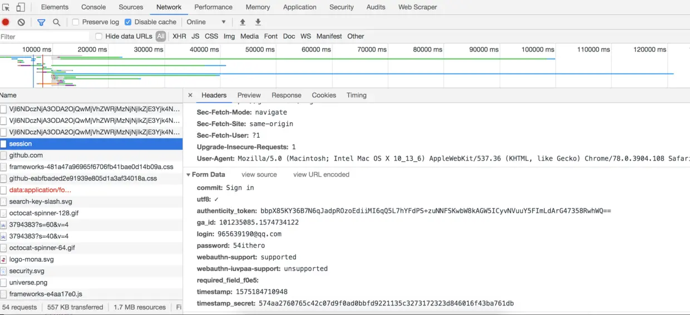Click the import HAR upload arrow
This screenshot has width=690, height=315.
click(243, 22)
